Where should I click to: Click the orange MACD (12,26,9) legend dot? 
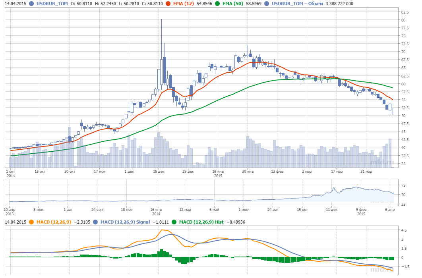point(32,222)
